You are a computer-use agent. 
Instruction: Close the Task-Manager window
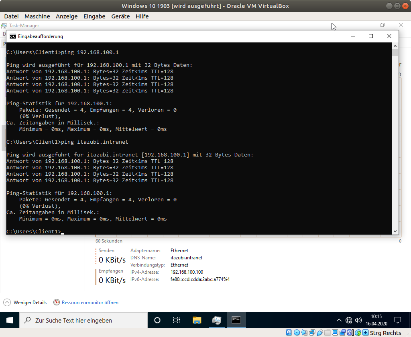pyautogui.click(x=401, y=25)
